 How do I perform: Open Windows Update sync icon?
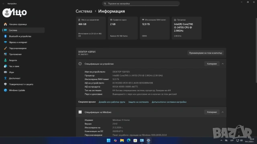pyautogui.click(x=5, y=90)
